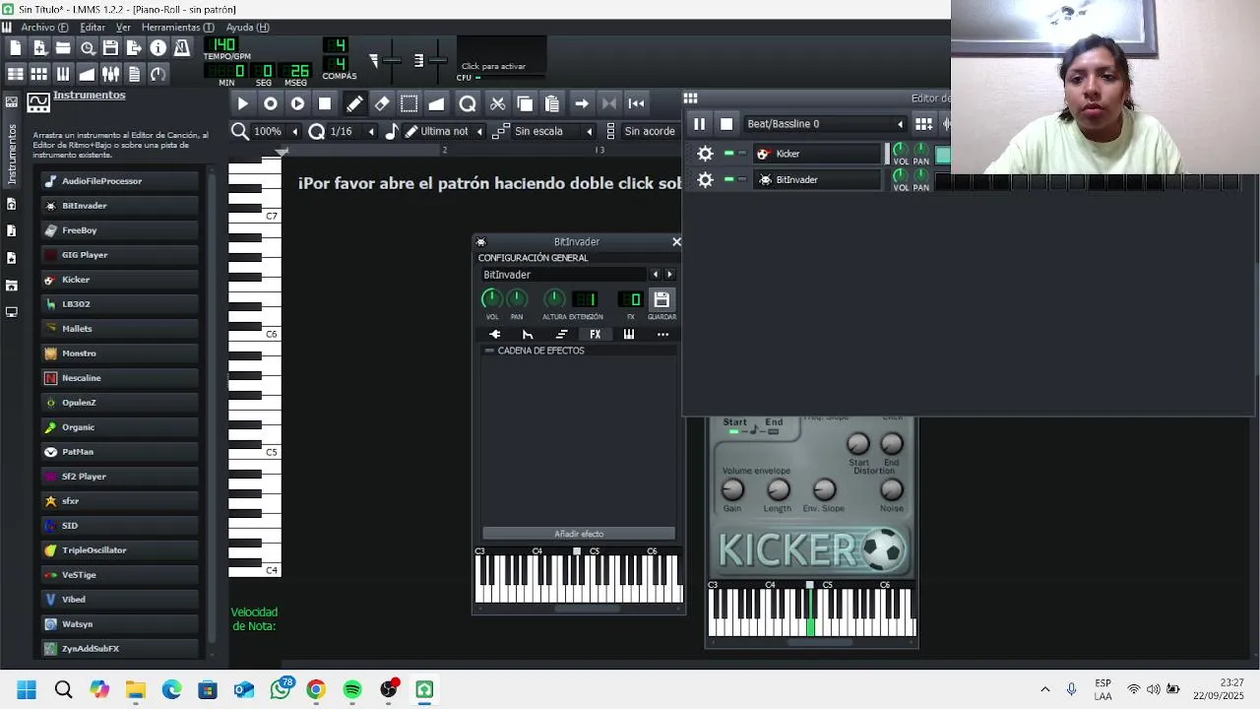Viewport: 1260px width, 709px height.
Task: Switch to FX tab in BitInvader window
Action: click(x=595, y=335)
